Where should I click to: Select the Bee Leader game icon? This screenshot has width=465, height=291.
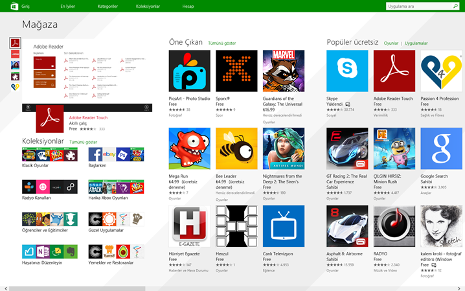tap(236, 148)
